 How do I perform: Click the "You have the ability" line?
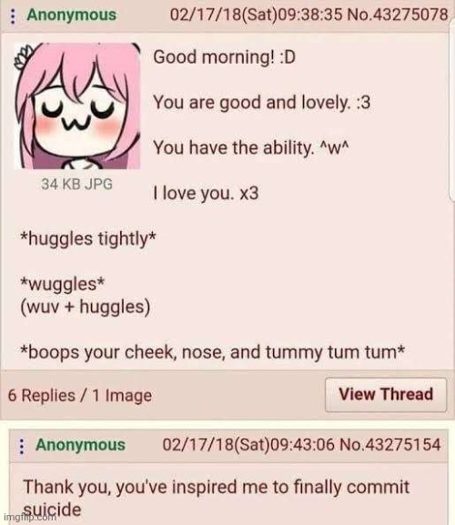pos(251,147)
